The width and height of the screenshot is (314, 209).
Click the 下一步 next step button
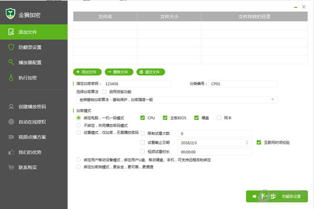262,196
